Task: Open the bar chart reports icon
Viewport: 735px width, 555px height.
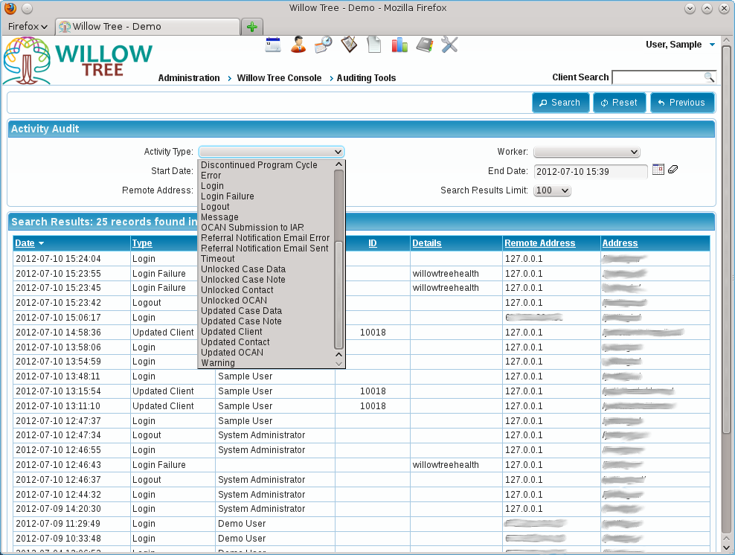Action: point(399,45)
